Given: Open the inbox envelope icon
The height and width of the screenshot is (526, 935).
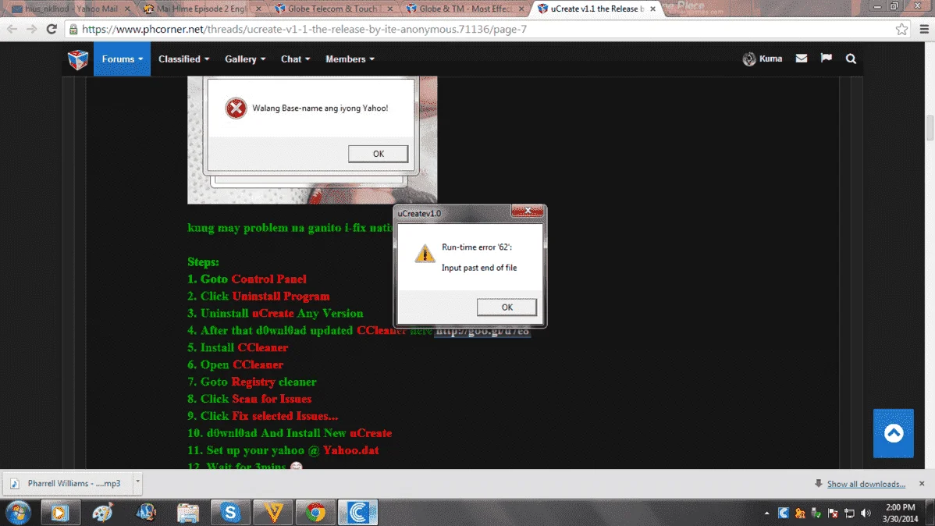Looking at the screenshot, I should (x=802, y=58).
